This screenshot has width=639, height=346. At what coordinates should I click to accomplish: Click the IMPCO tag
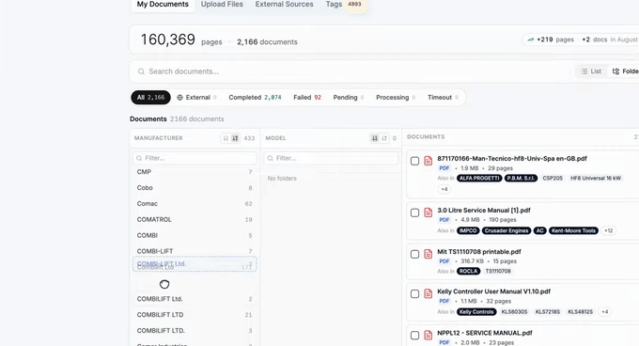click(x=468, y=230)
